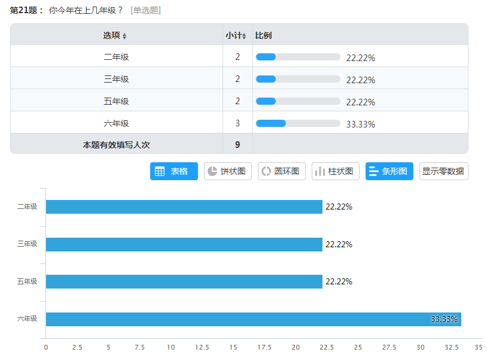
Task: Click the 六年级 progress bar in table
Action: [298, 123]
